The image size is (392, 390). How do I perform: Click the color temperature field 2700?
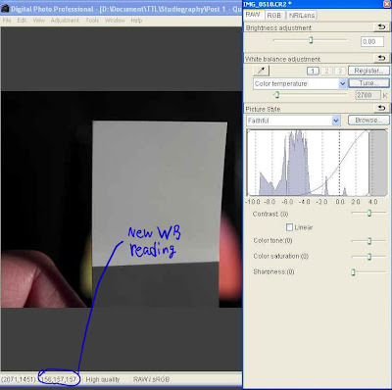(367, 95)
